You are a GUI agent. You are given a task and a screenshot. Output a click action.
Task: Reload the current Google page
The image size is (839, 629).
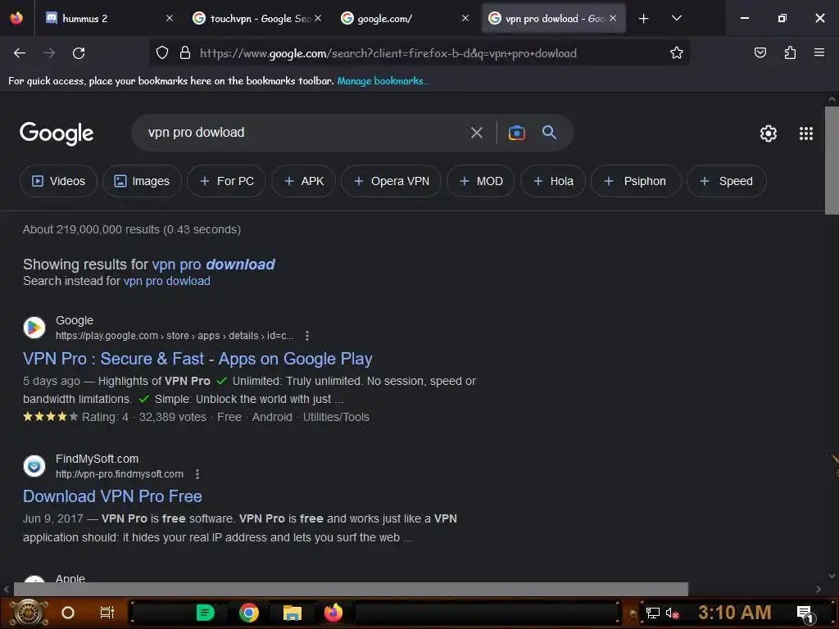click(79, 53)
